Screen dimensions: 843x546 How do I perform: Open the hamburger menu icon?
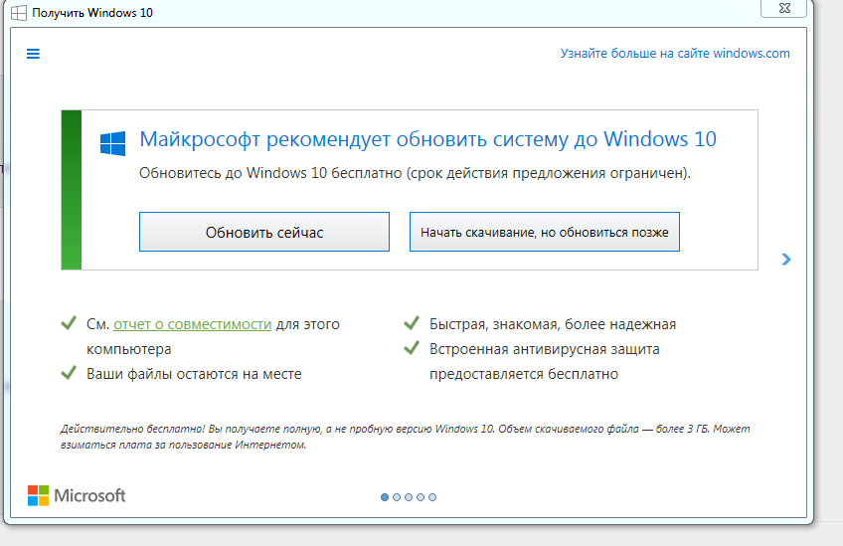point(33,54)
